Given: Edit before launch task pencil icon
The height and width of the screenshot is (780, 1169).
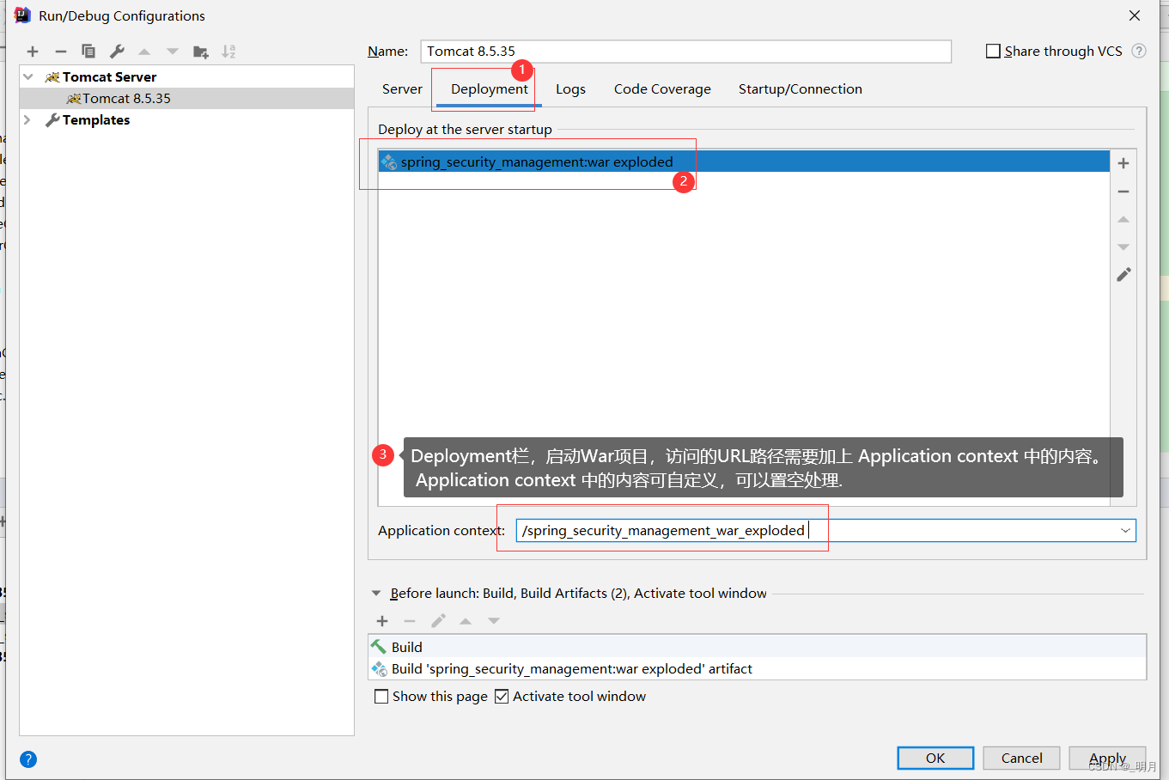Looking at the screenshot, I should [438, 621].
